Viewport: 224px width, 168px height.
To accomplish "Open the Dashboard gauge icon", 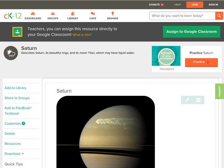I will click(33, 13).
